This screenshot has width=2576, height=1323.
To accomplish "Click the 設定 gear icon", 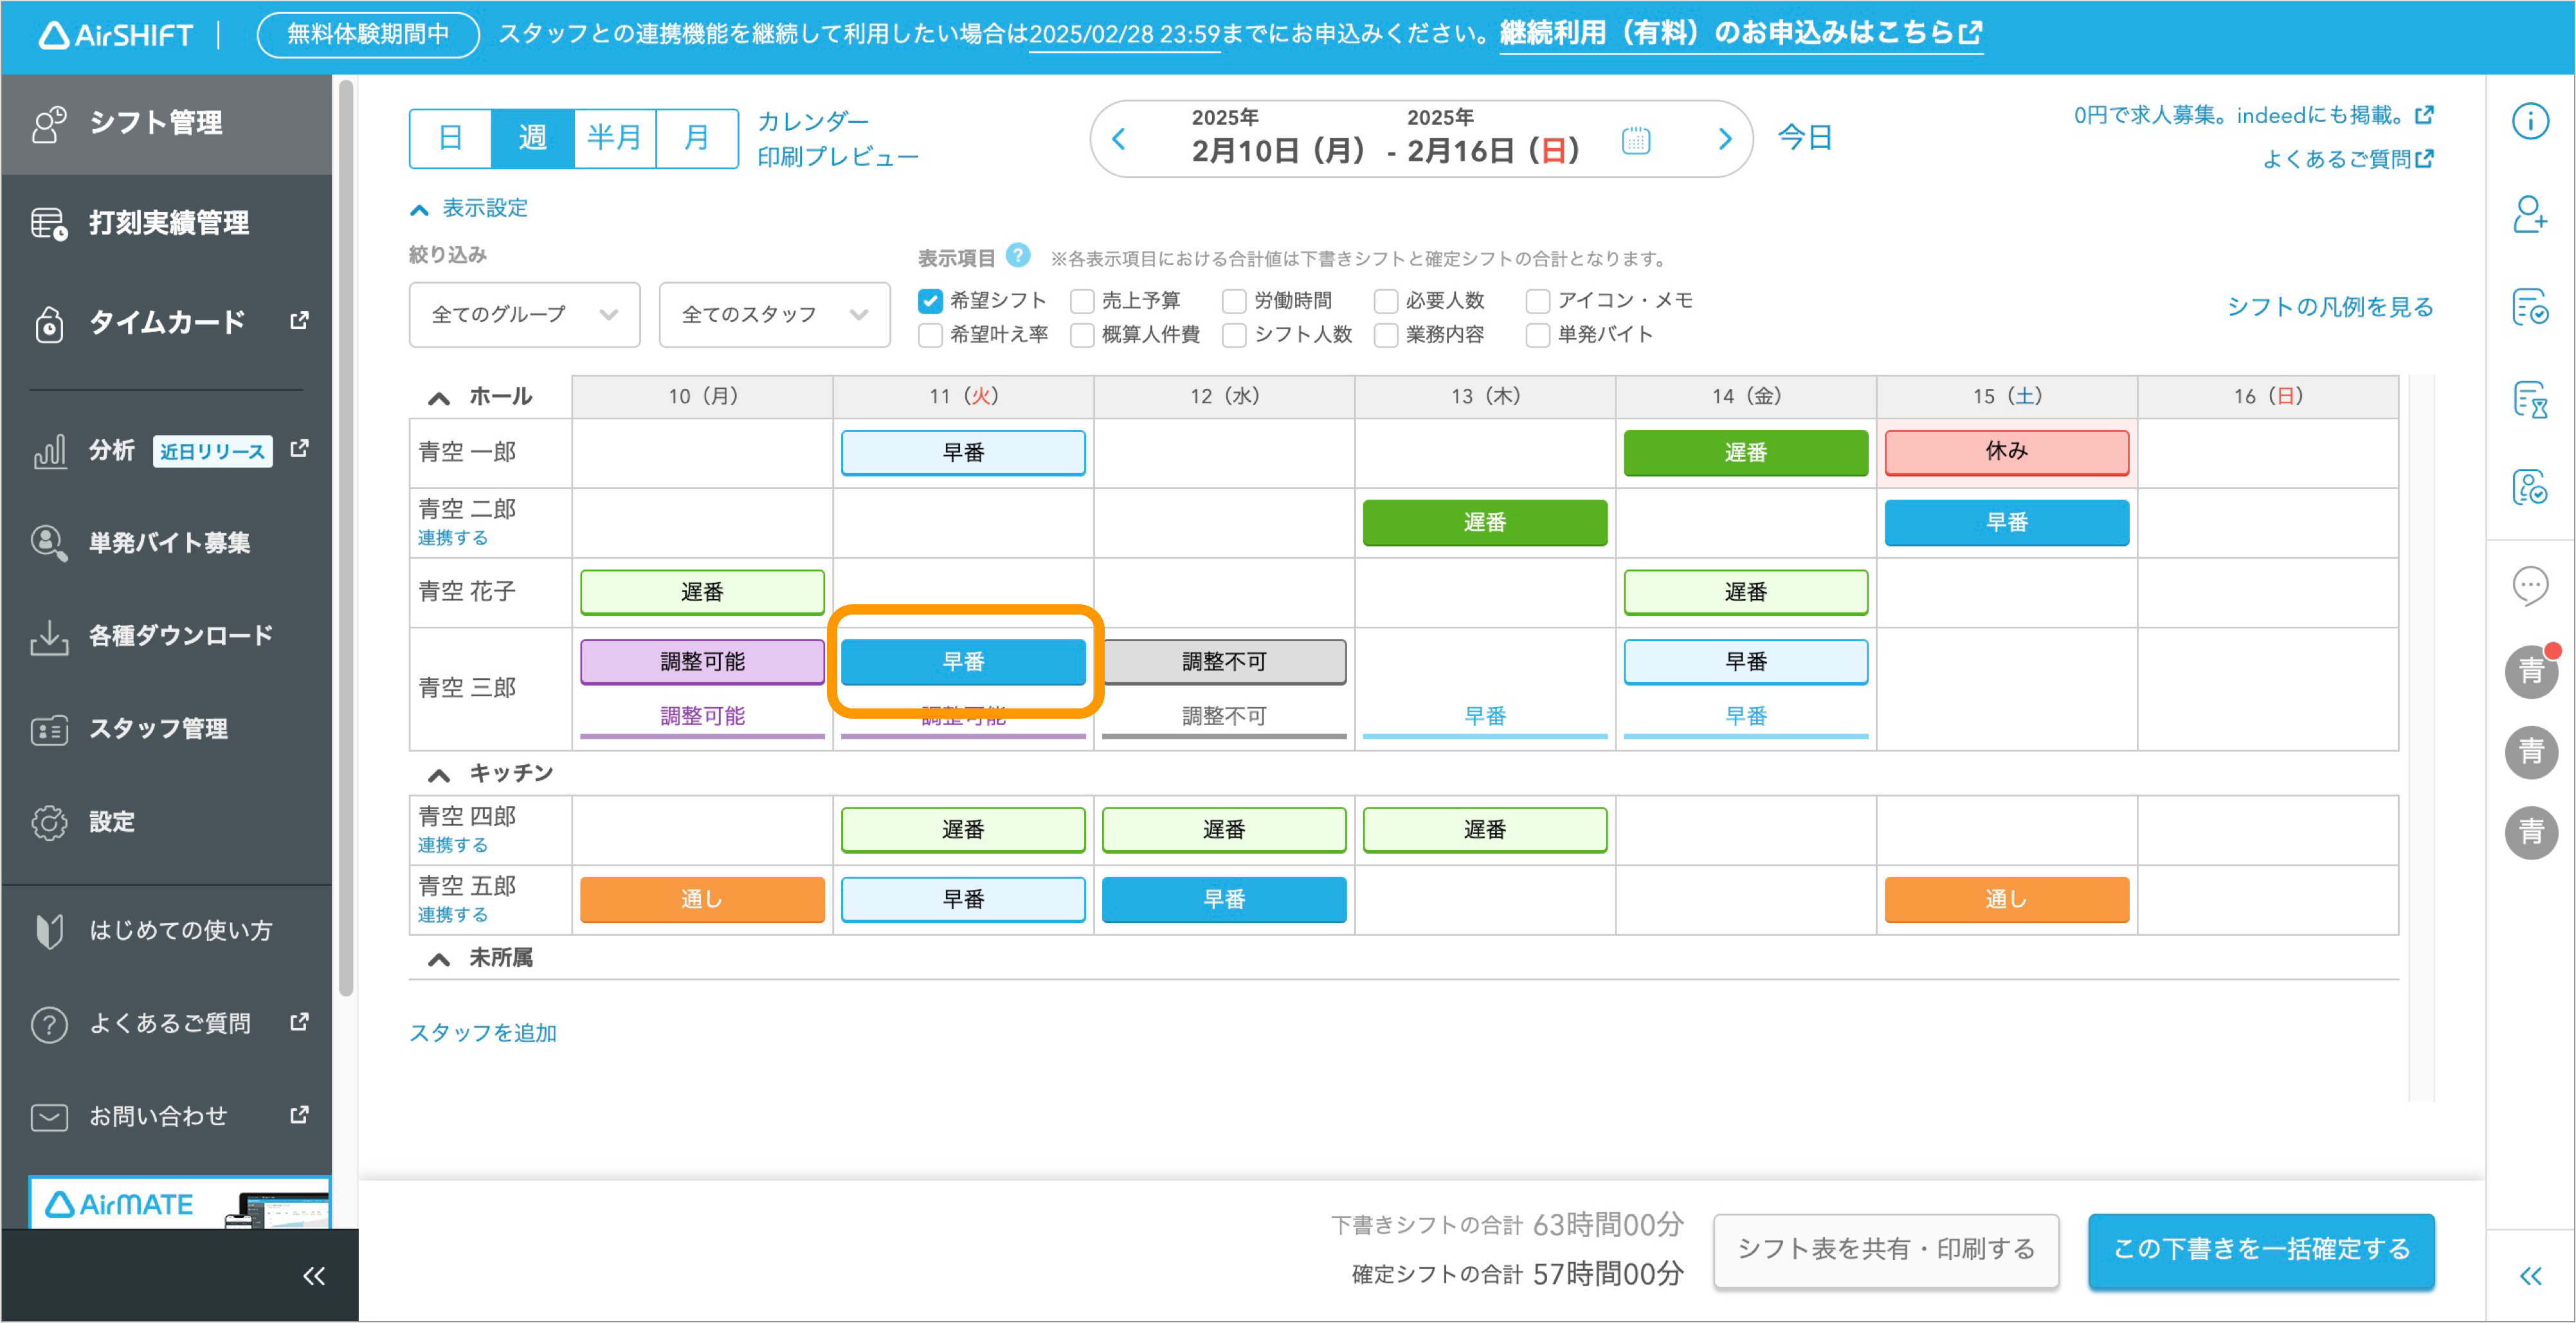I will coord(48,822).
